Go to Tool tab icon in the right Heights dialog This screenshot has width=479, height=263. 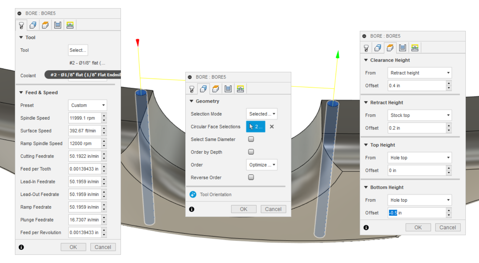click(366, 48)
